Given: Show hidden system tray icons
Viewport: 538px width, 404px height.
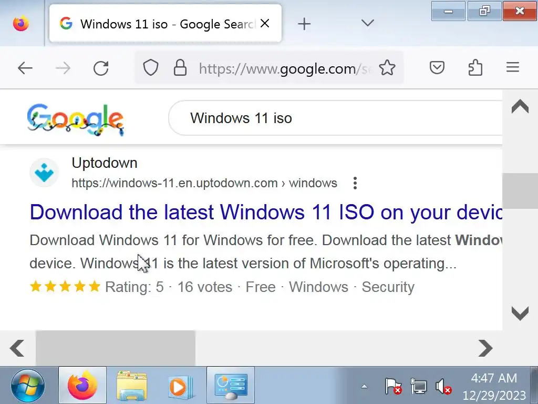Looking at the screenshot, I should pos(365,387).
